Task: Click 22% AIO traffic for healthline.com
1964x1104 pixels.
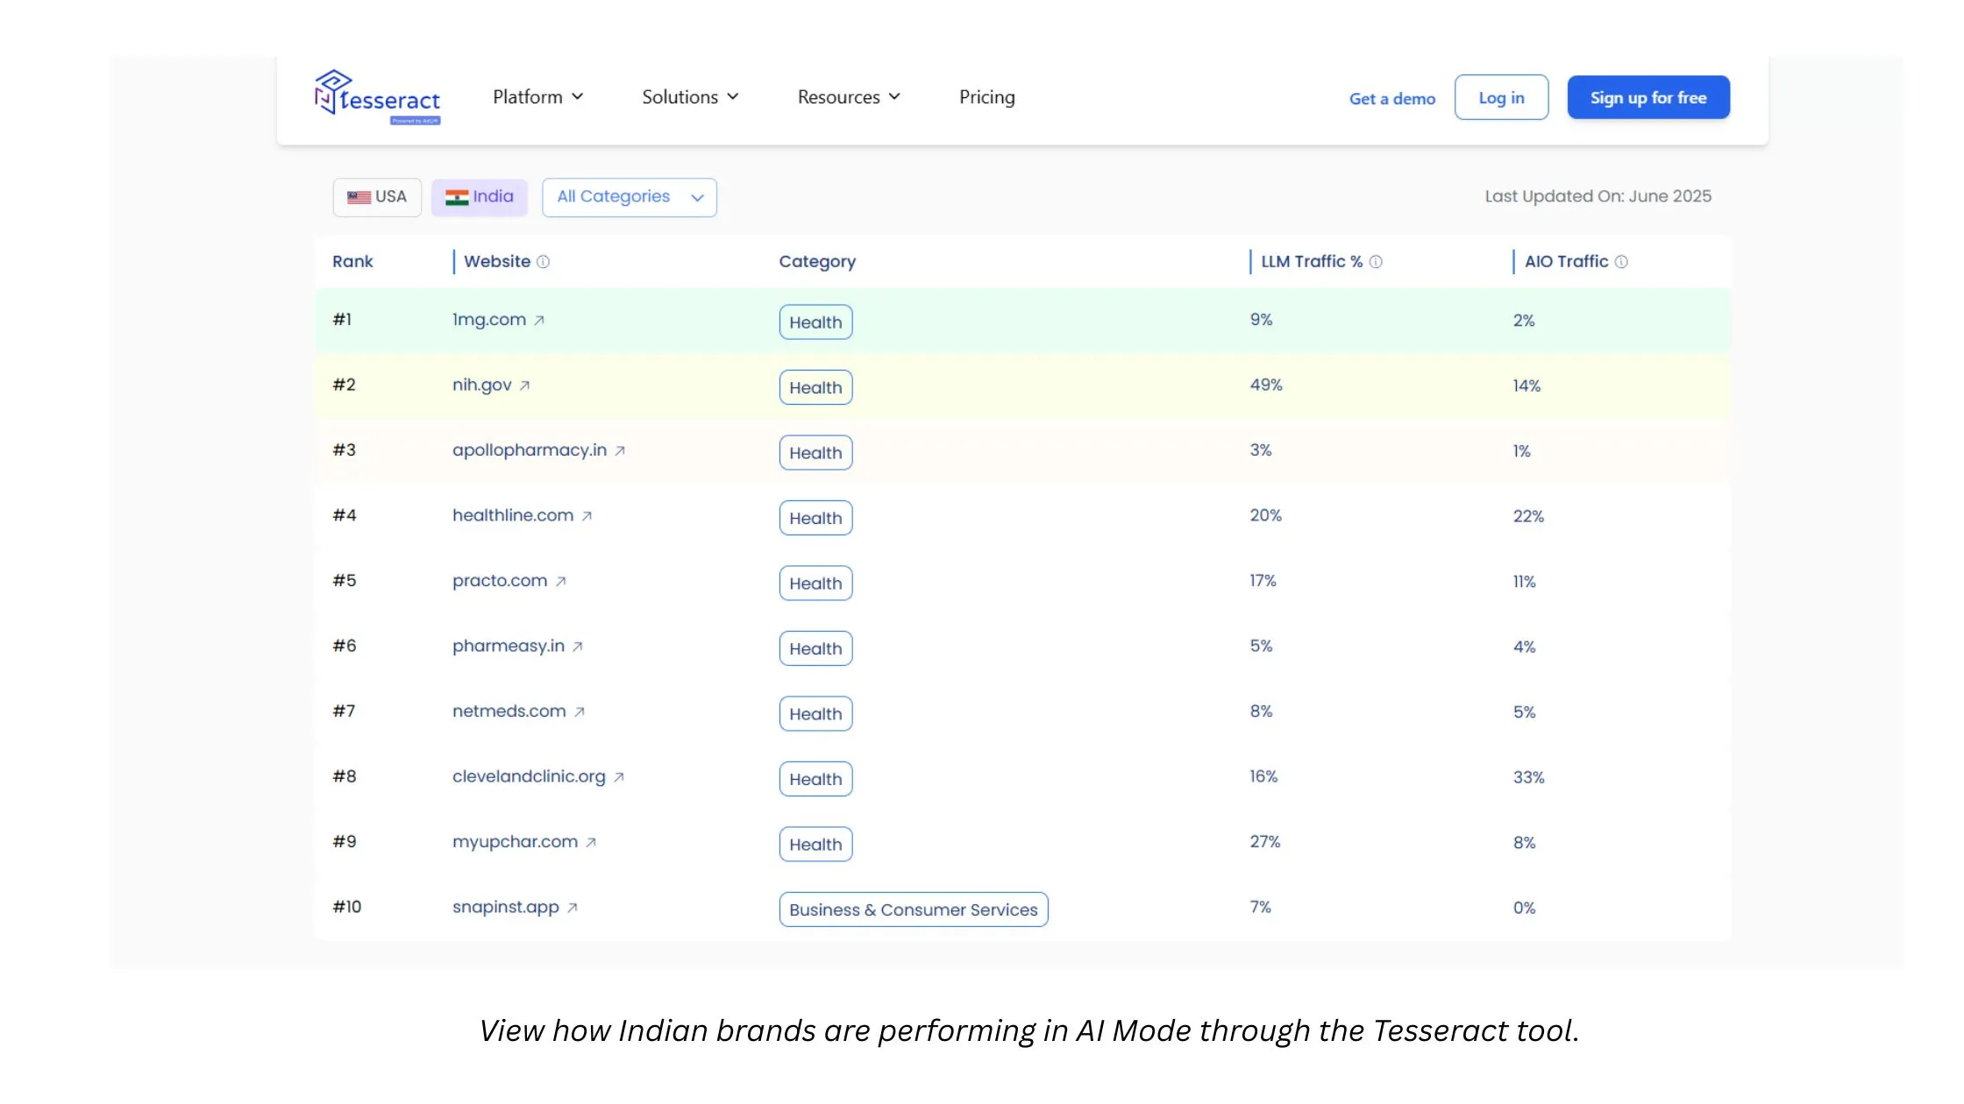Action: click(x=1528, y=516)
